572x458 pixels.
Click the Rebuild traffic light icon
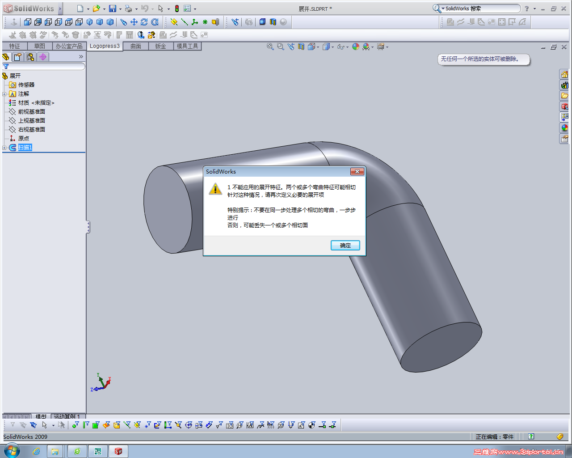(177, 8)
